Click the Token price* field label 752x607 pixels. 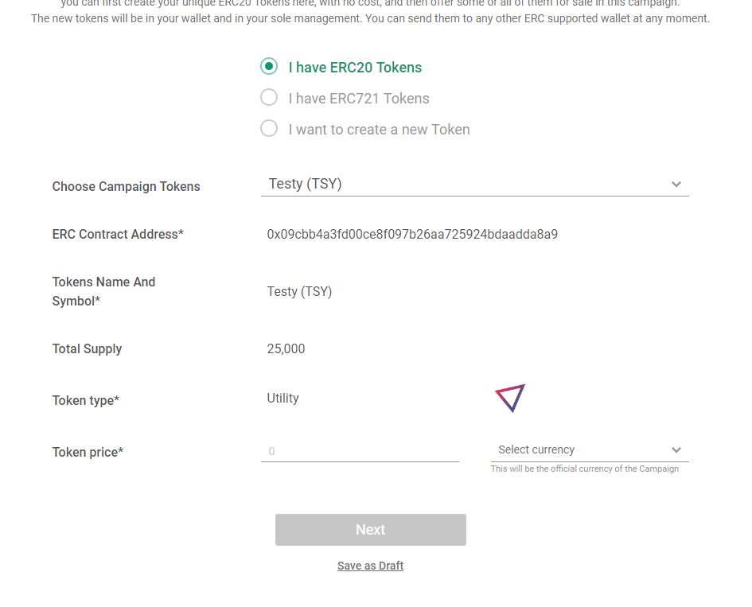coord(88,452)
